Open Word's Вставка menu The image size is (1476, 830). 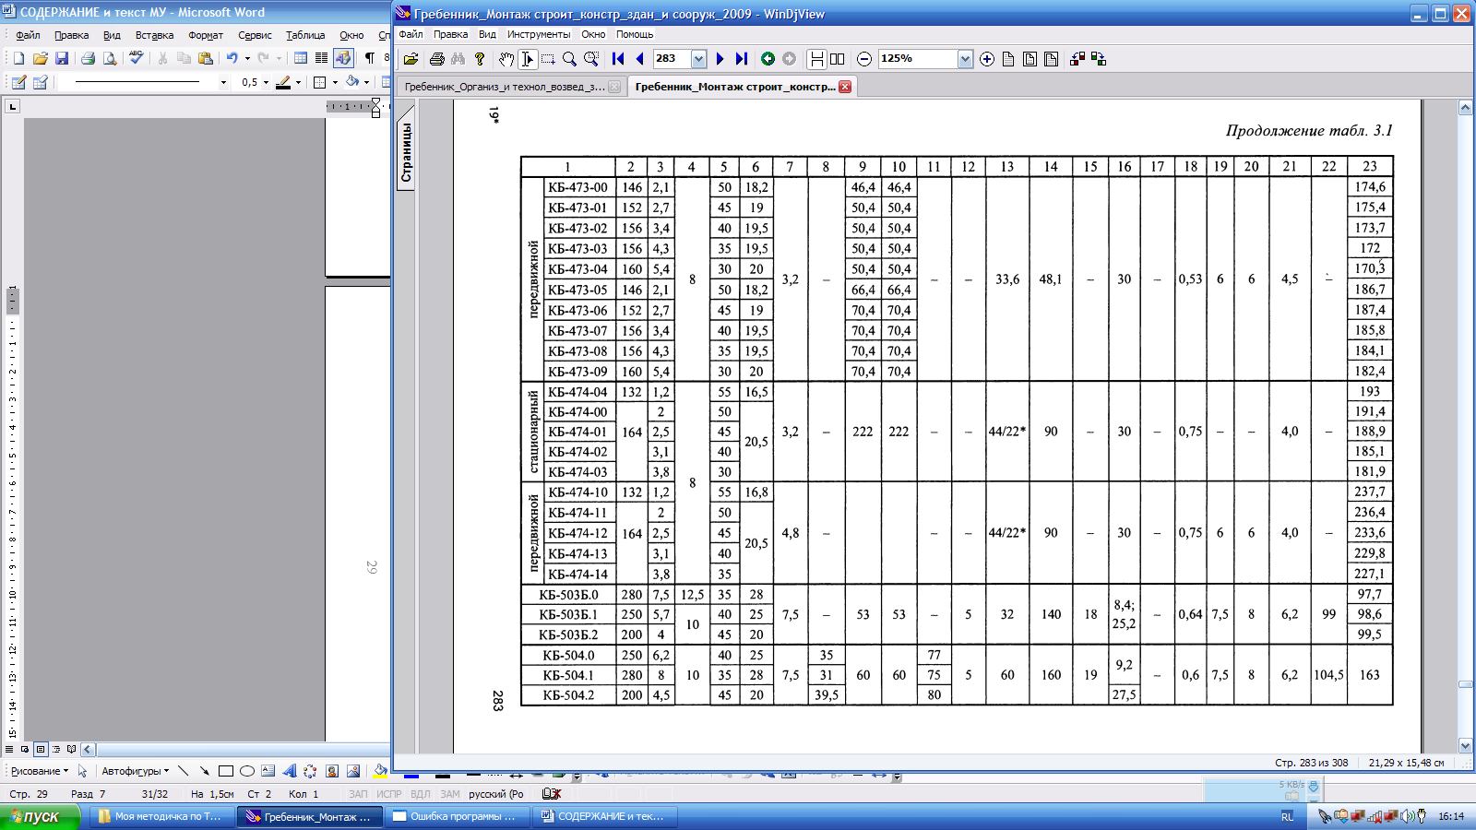coord(154,35)
